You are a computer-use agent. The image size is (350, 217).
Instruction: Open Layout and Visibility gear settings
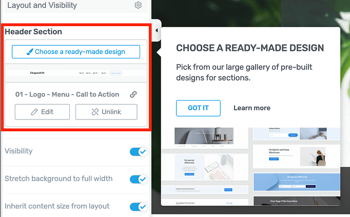pos(138,5)
